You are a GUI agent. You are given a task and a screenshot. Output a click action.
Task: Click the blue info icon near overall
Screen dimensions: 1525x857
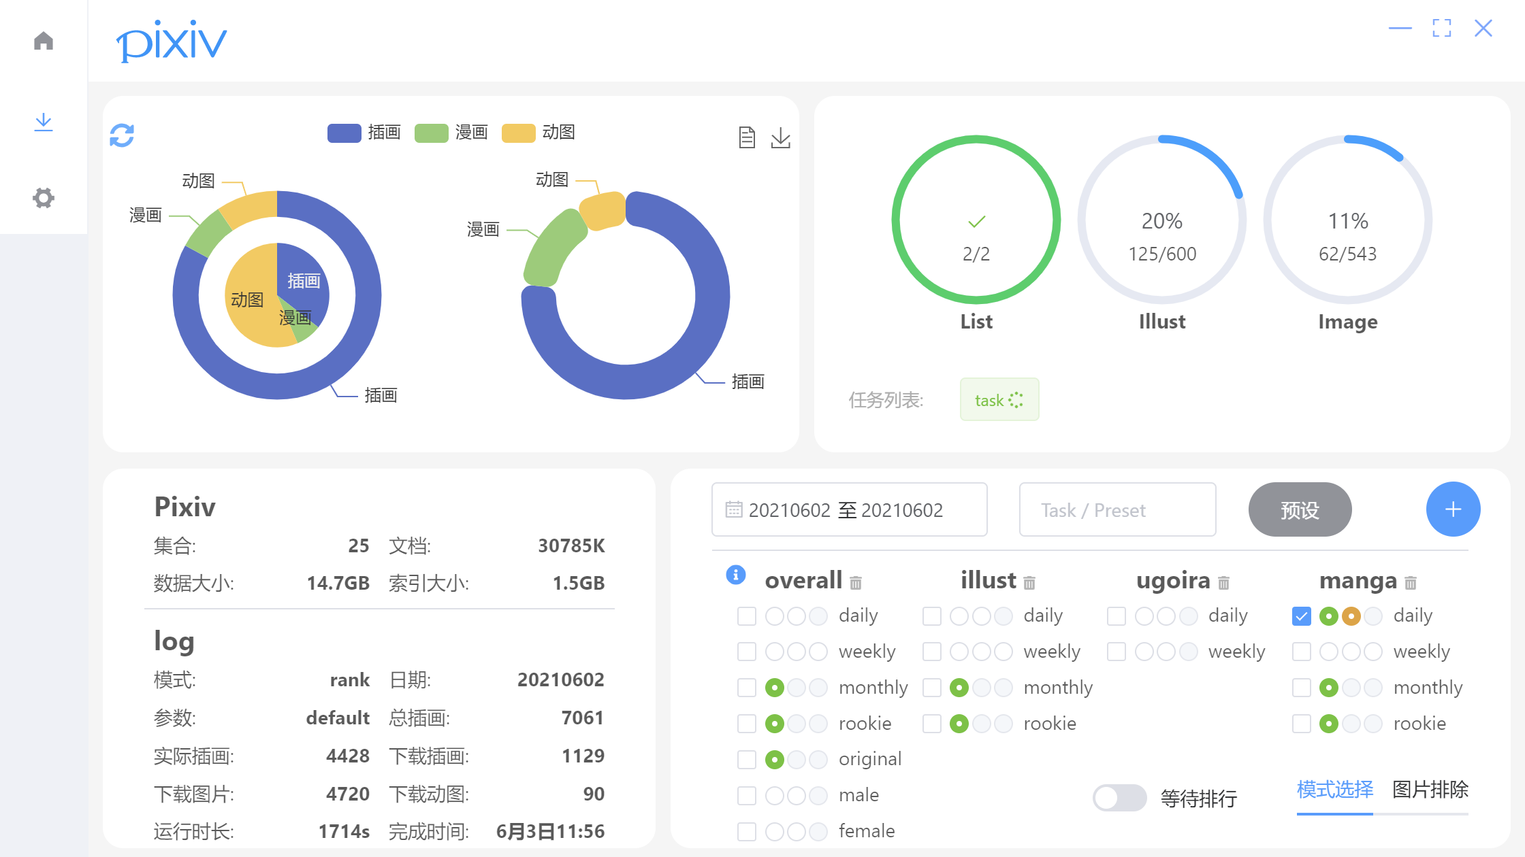(x=736, y=575)
